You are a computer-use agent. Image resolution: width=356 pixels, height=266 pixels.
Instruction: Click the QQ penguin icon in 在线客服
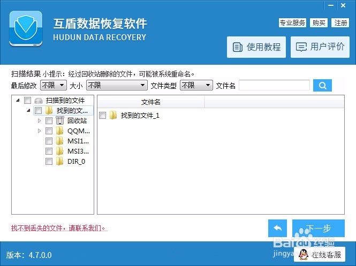click(303, 255)
